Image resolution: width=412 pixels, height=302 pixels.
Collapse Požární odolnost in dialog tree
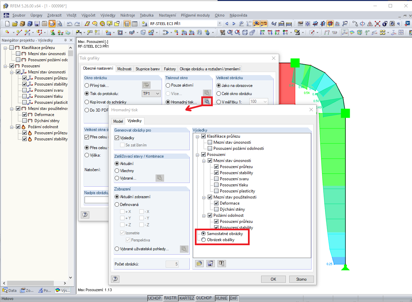204,215
